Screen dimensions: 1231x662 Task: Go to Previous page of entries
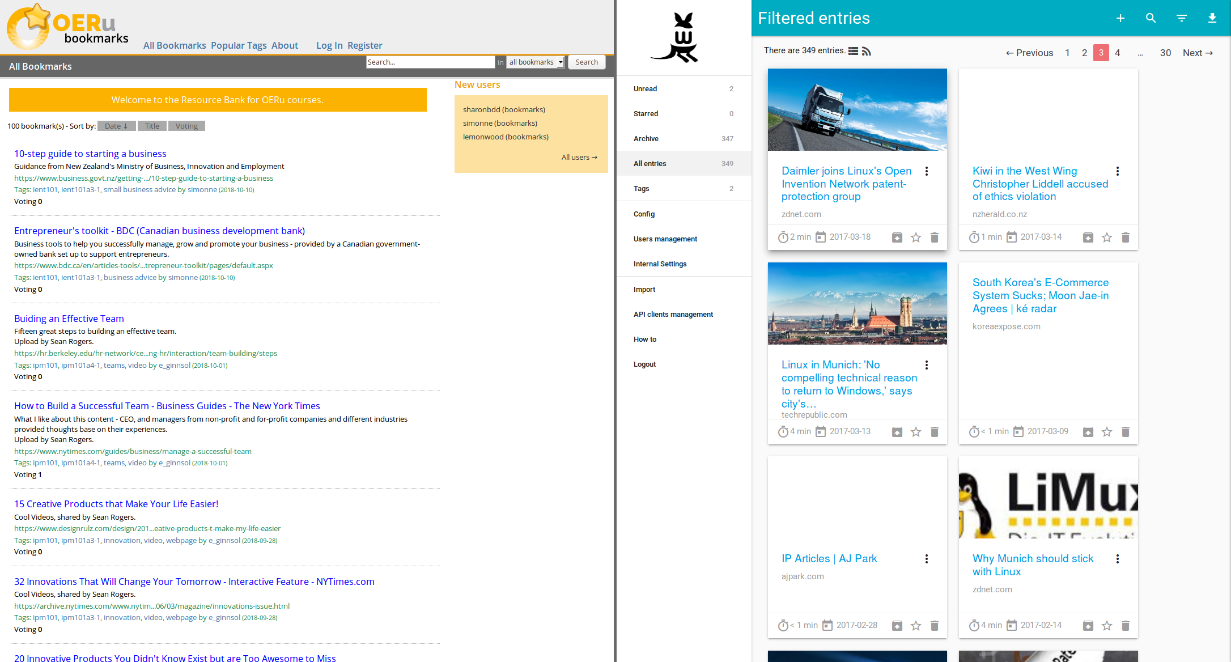click(1029, 53)
